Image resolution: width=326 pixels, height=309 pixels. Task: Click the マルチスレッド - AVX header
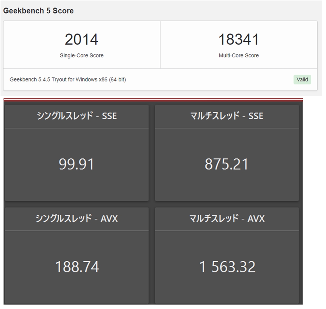tap(227, 219)
